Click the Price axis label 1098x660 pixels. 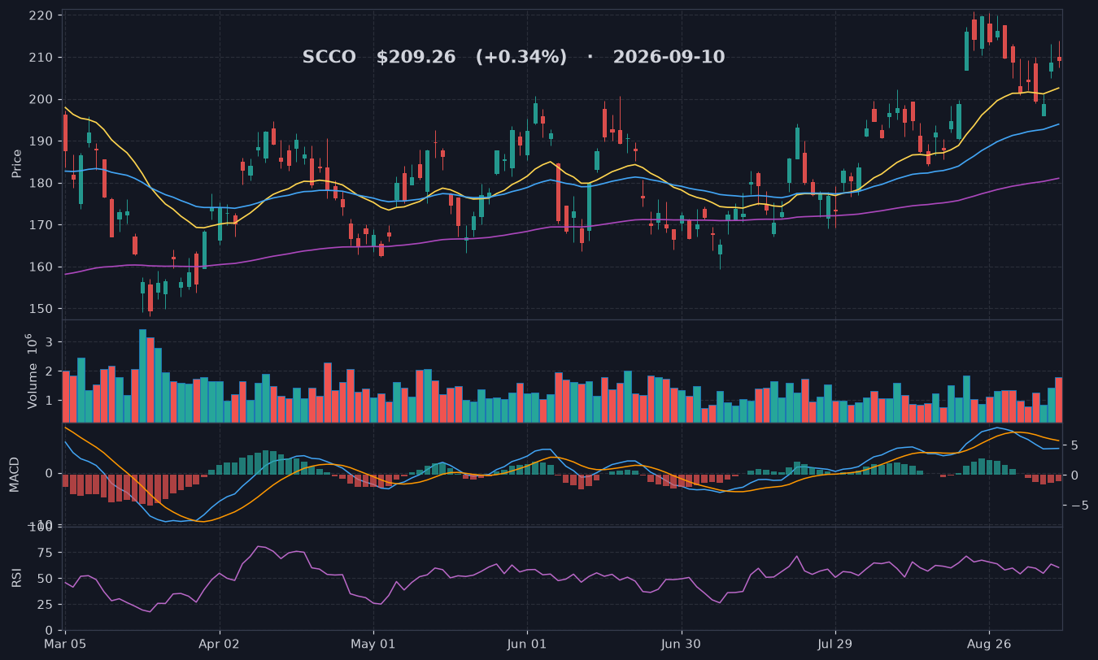[17, 163]
